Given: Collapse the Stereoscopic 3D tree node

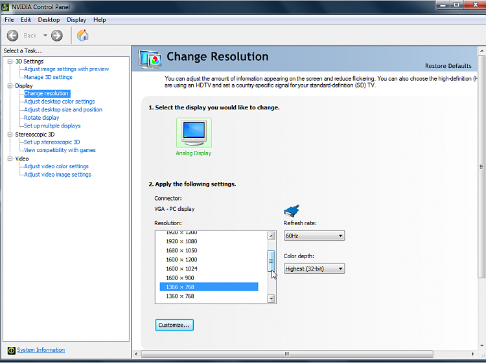Looking at the screenshot, I should pos(10,135).
